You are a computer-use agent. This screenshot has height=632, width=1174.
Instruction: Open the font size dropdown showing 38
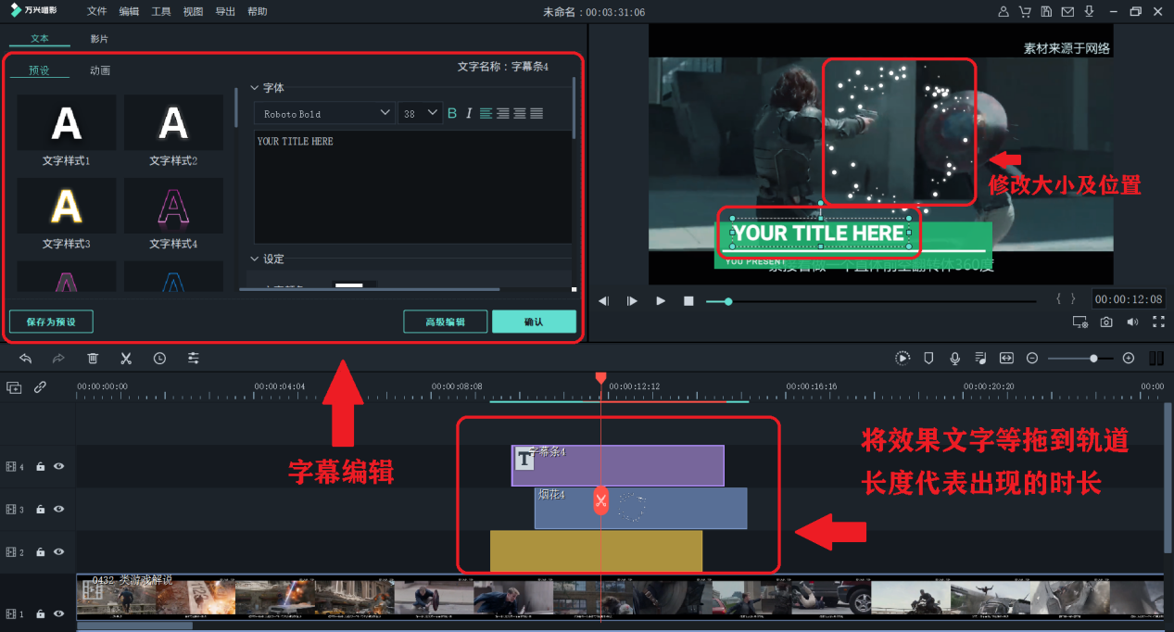click(x=420, y=112)
